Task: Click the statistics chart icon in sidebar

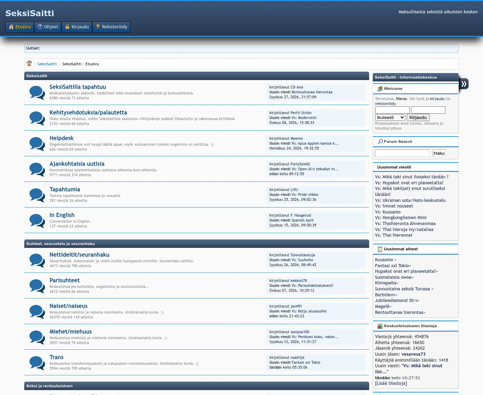Action: pos(380,326)
